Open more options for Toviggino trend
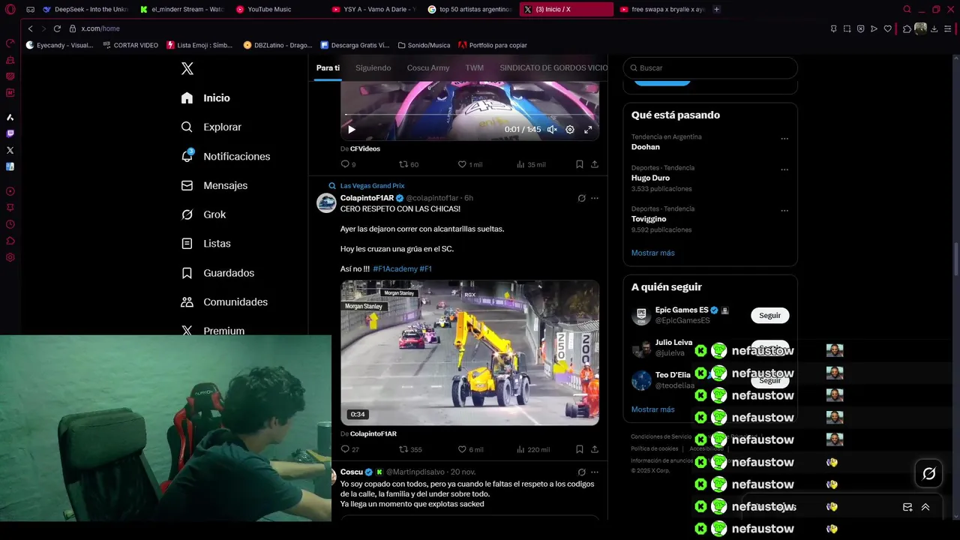This screenshot has width=960, height=540. click(784, 211)
